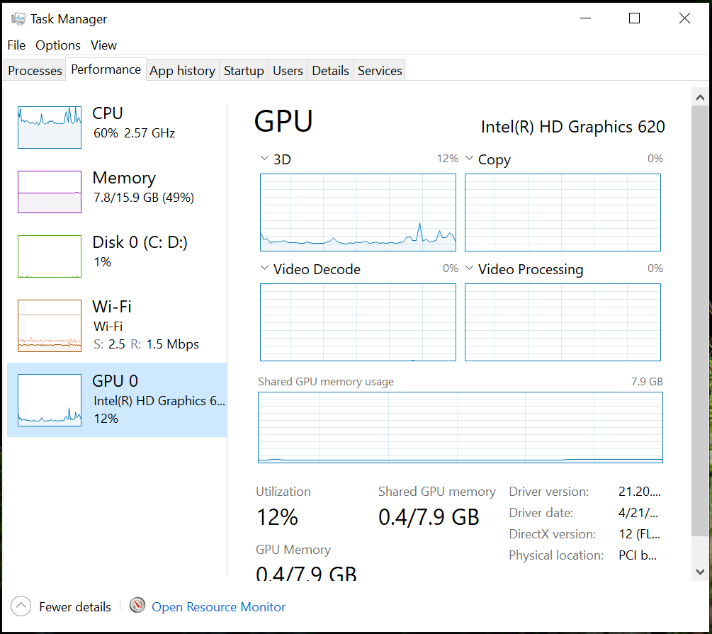Open the Video Decode engine dropdown
This screenshot has width=712, height=634.
(x=264, y=268)
